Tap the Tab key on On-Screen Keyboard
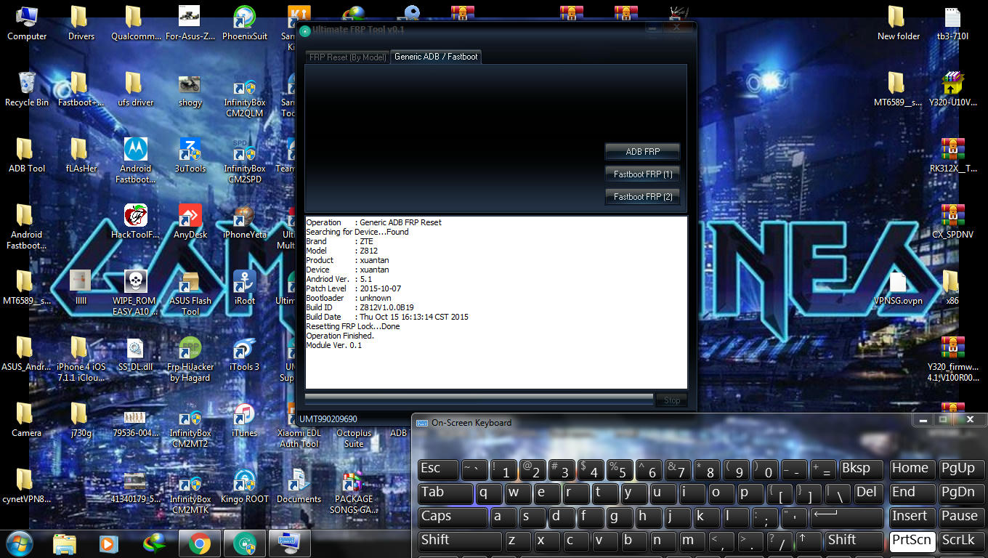Image resolution: width=988 pixels, height=558 pixels. coord(446,493)
